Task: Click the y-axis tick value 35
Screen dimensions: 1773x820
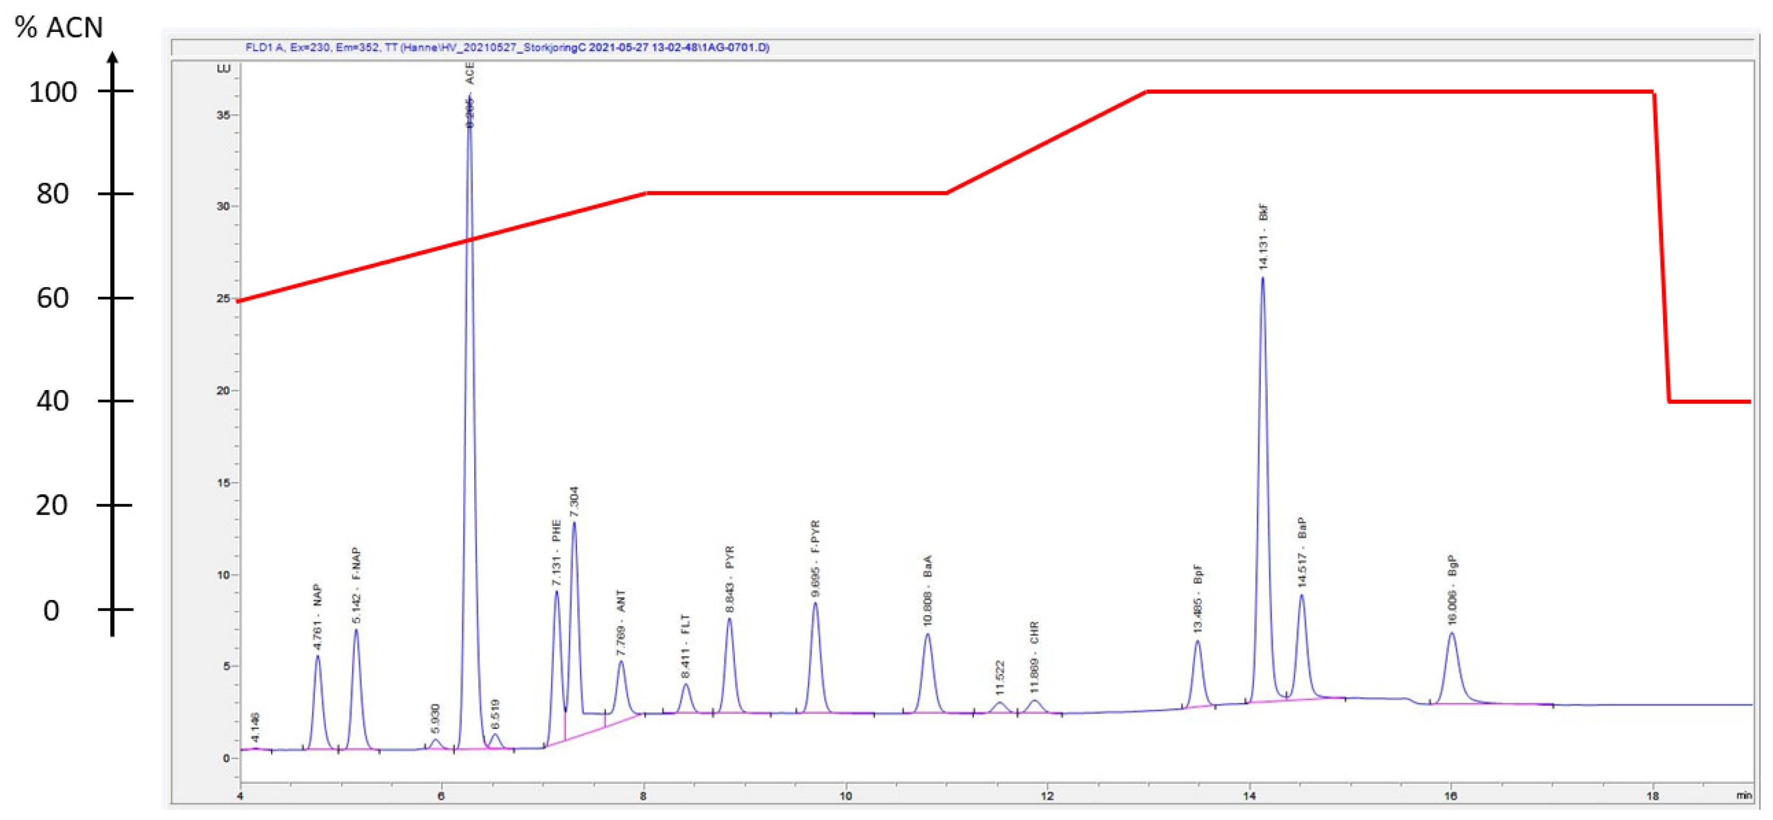Action: (x=223, y=115)
